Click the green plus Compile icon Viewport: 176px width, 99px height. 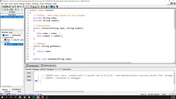click(x=42, y=7)
